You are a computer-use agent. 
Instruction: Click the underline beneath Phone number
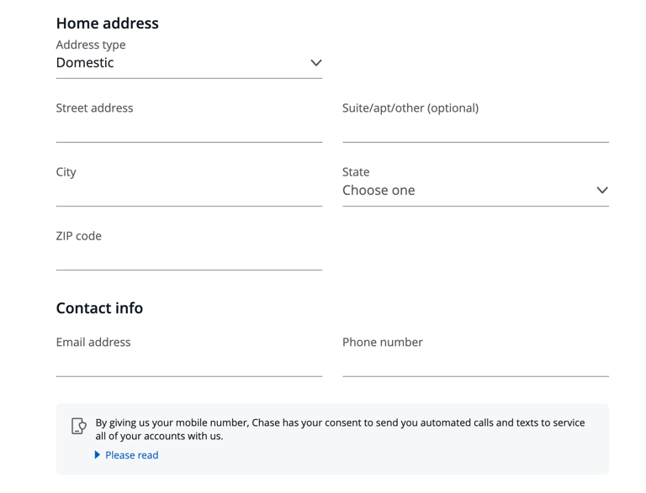(475, 376)
